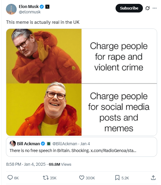Click the reply speech bubble icon
This screenshot has height=185, width=161.
[x=10, y=178]
